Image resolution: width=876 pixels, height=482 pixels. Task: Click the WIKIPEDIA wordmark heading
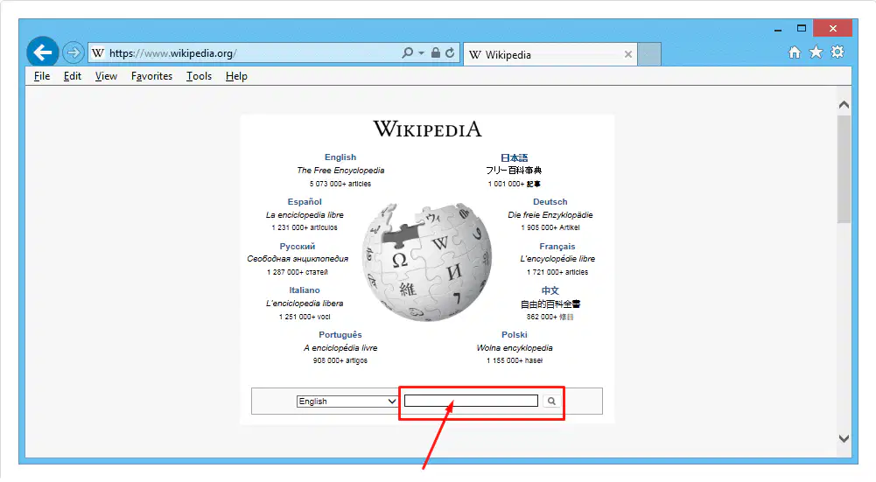(x=427, y=129)
